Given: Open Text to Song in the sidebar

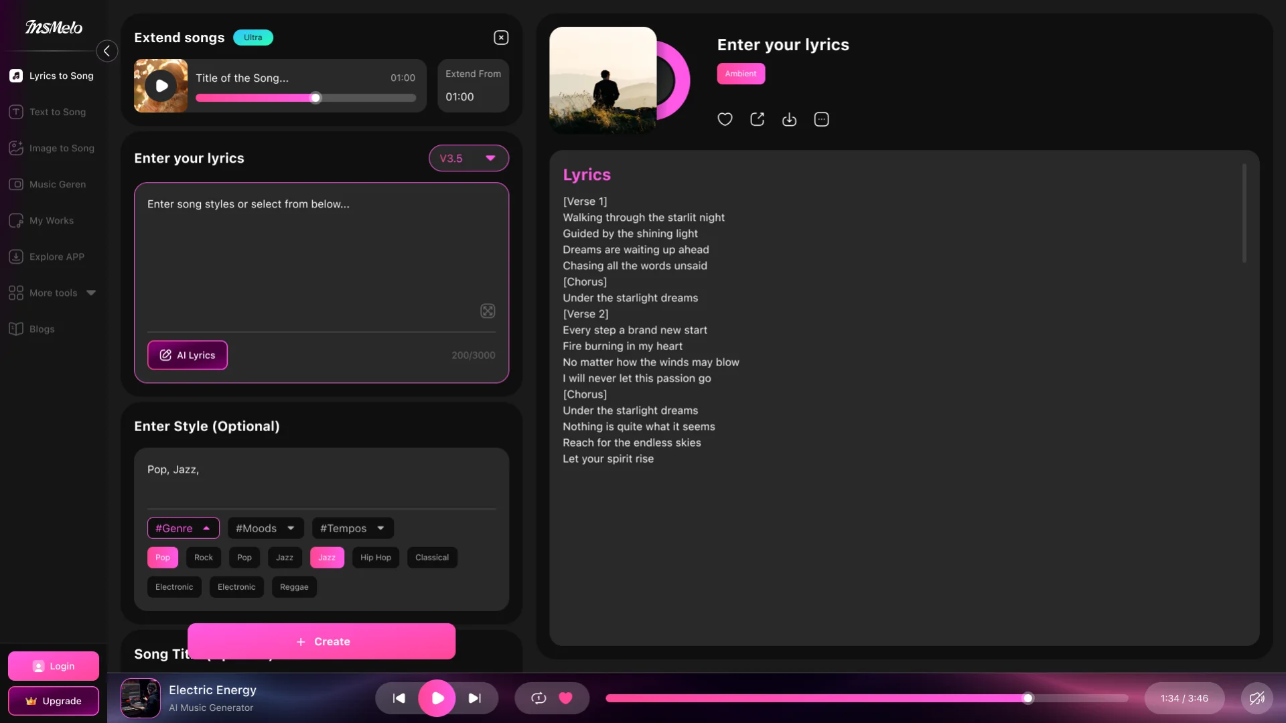Looking at the screenshot, I should (57, 112).
